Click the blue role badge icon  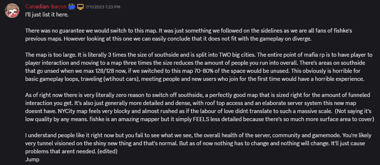pos(72,7)
